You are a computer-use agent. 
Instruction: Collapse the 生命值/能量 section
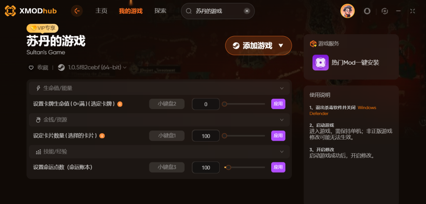point(282,88)
